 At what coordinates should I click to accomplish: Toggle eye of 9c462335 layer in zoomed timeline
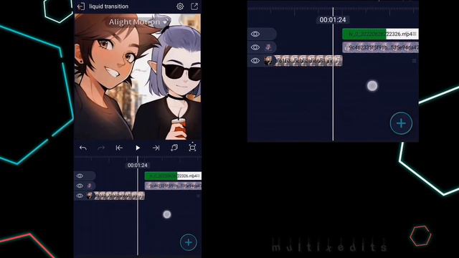pyautogui.click(x=255, y=47)
